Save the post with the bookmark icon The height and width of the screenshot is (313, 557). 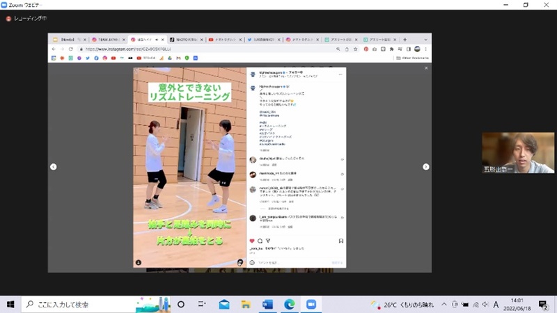pyautogui.click(x=342, y=241)
